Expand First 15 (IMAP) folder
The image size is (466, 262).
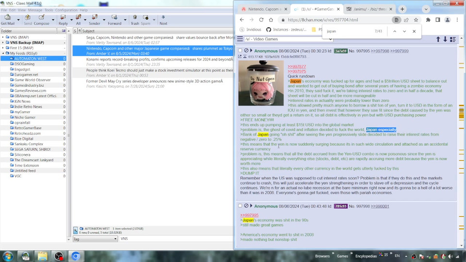(x=3, y=48)
